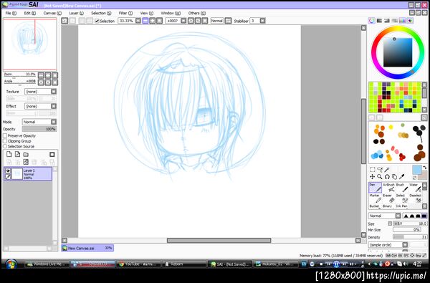Activate the Move tool
Viewport: 430px width, 283px height.
(x=372, y=177)
